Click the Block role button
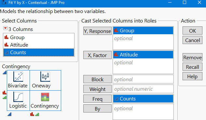 [97, 79]
